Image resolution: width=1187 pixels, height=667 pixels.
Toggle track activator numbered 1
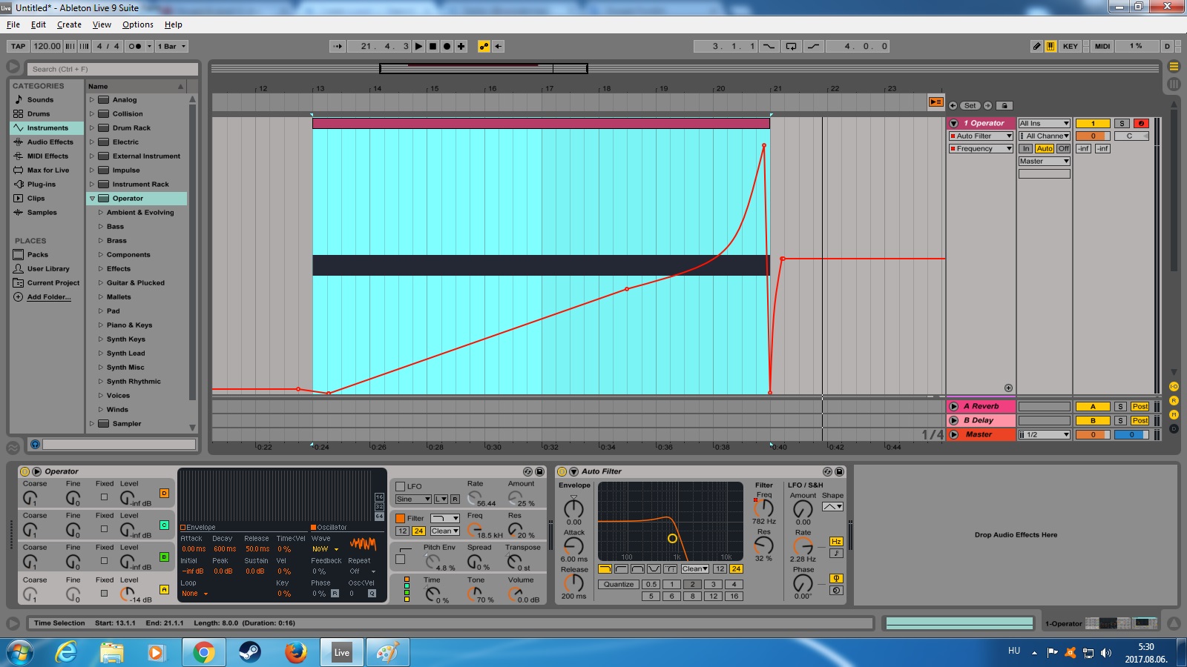[1093, 124]
